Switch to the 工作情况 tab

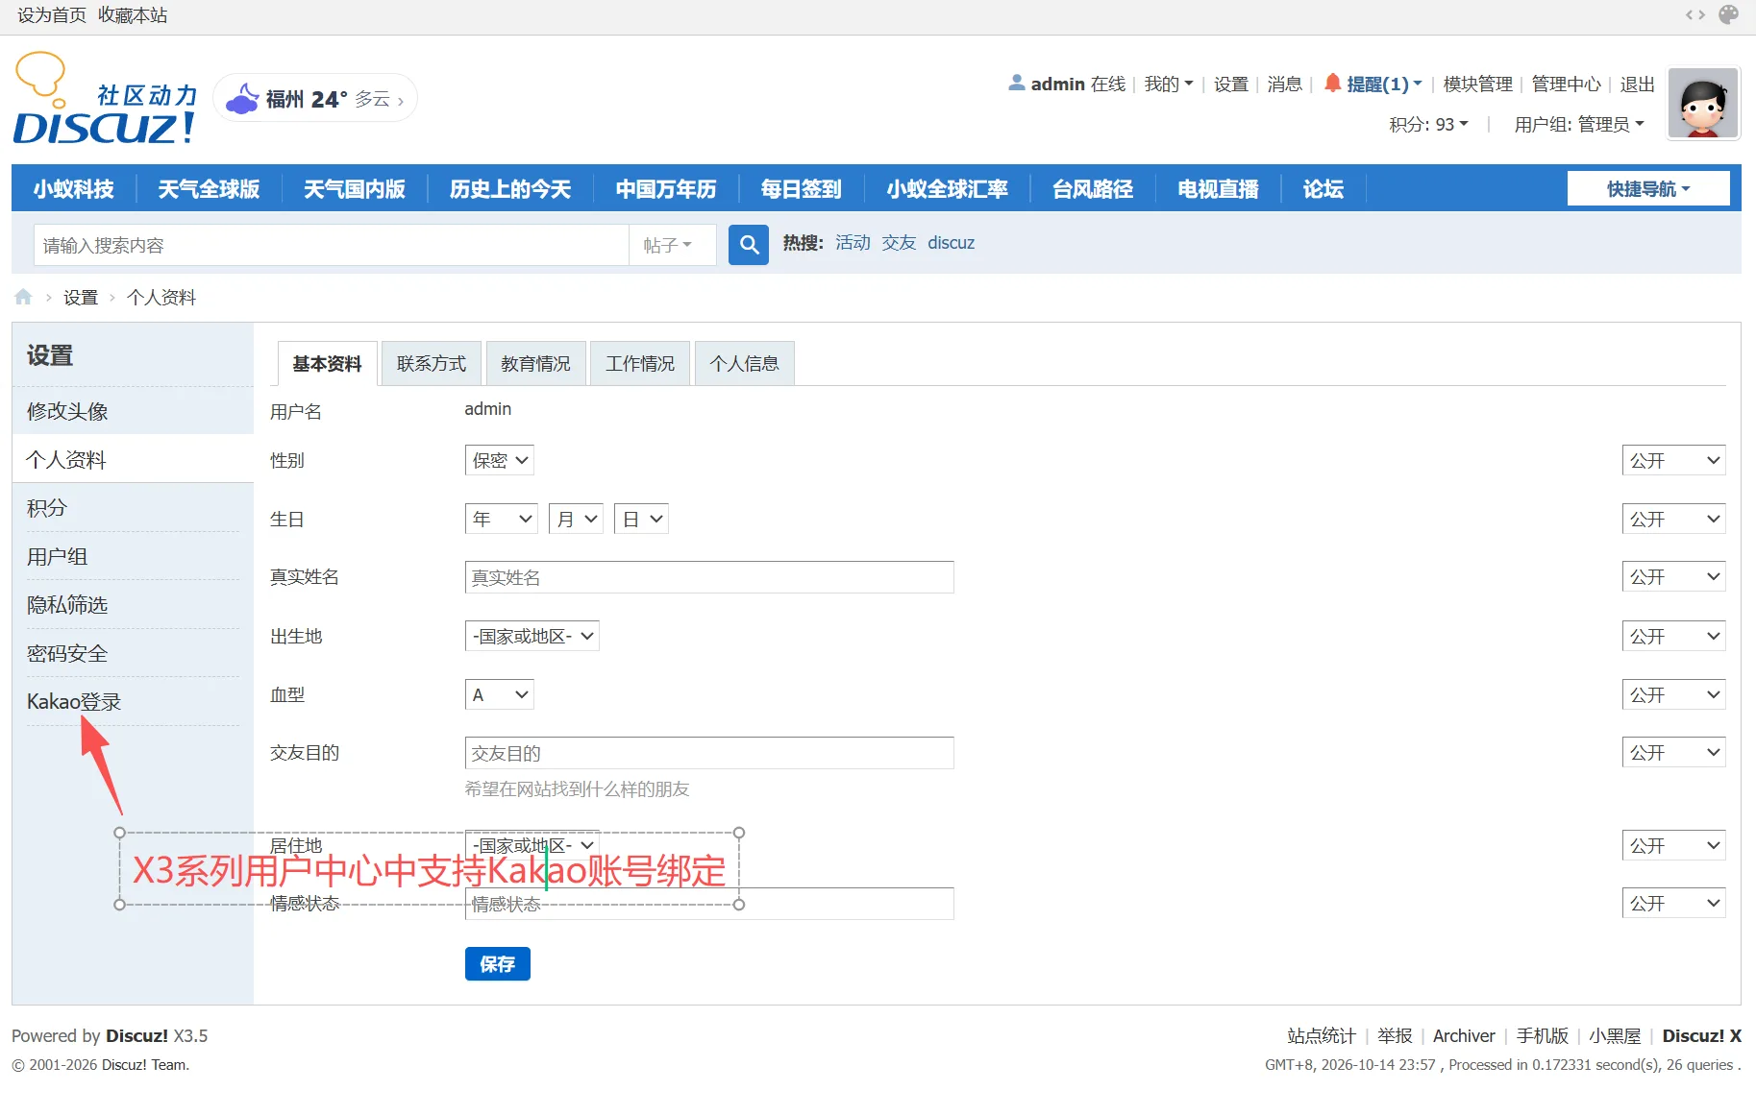click(x=640, y=363)
